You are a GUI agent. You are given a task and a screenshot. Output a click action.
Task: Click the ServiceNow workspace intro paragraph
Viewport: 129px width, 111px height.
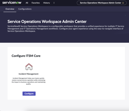click(66, 29)
